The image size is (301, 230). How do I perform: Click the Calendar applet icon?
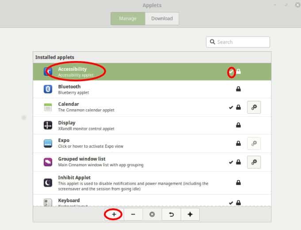(x=48, y=107)
